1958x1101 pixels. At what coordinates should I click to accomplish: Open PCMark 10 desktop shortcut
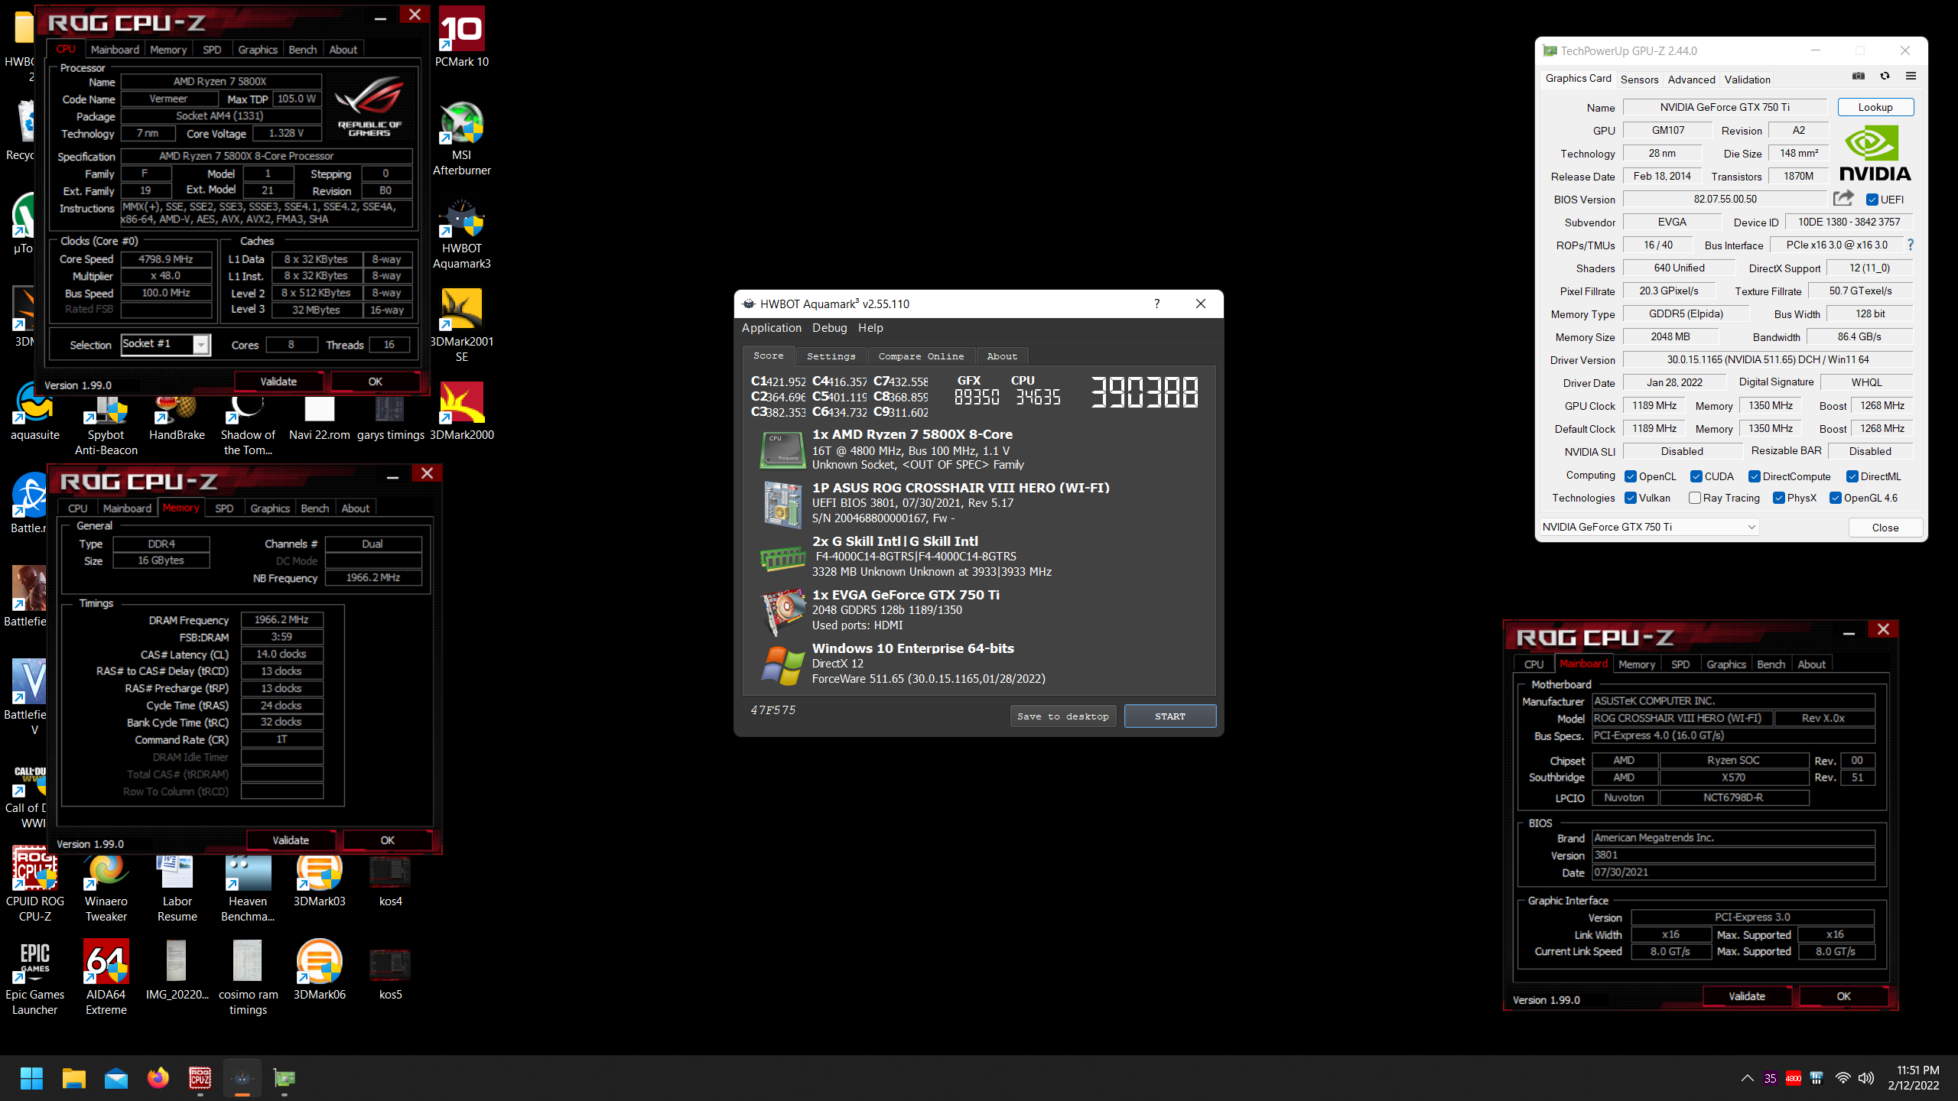point(461,37)
